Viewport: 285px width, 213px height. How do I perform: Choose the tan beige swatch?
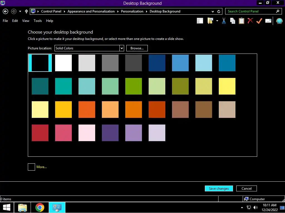[x=227, y=110]
